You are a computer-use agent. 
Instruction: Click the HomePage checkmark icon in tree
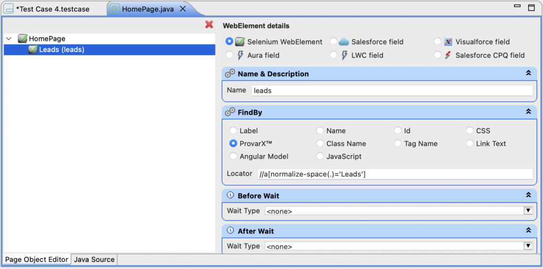click(23, 39)
